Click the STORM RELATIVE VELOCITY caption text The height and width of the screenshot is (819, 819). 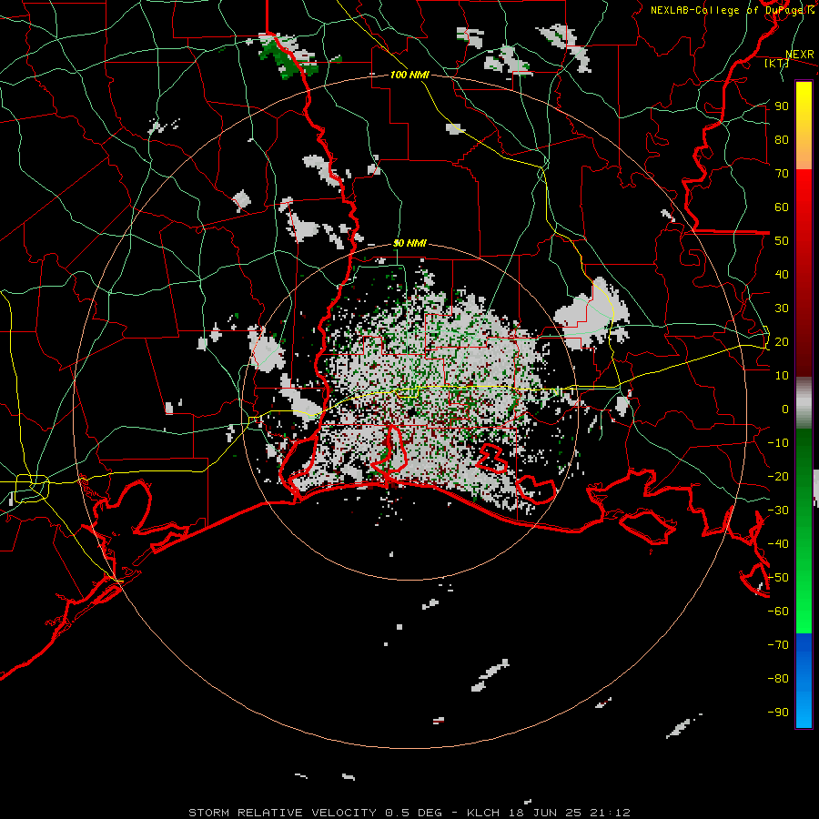click(283, 813)
